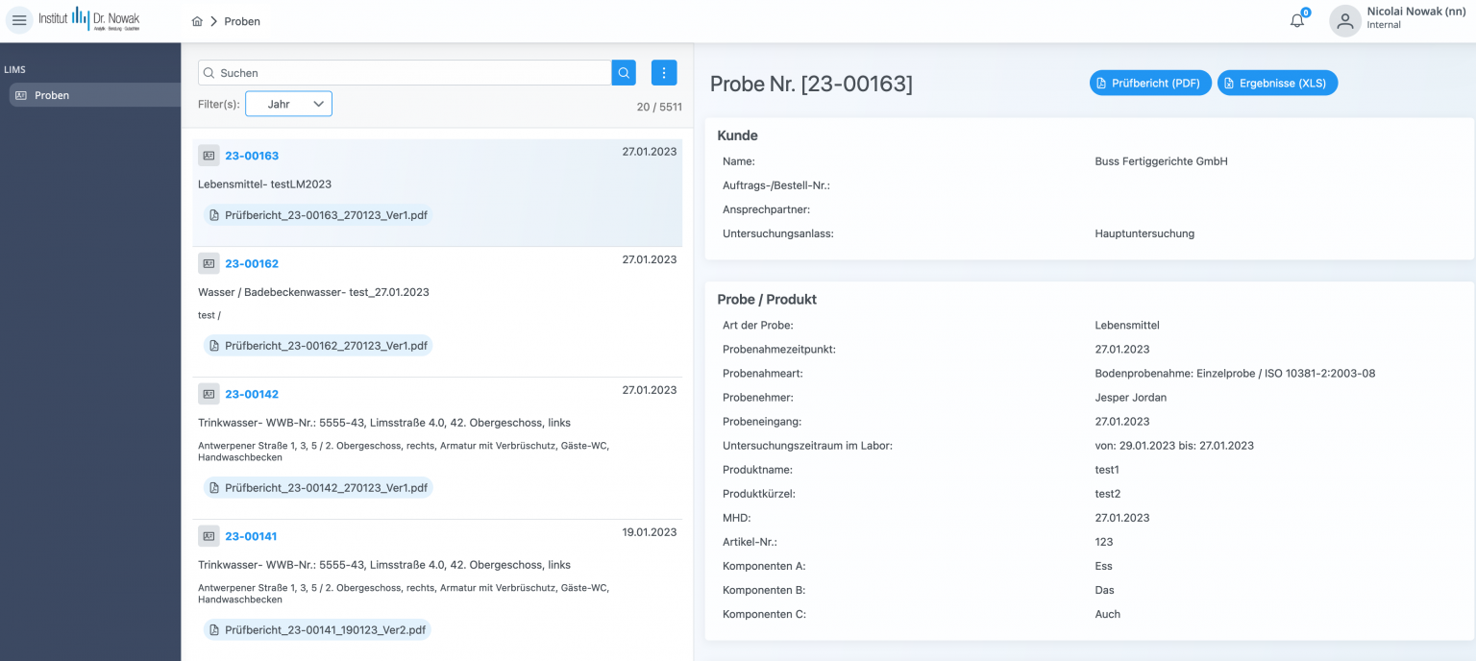Click the Artikel-Nr. value 123
Viewport: 1476px width, 661px height.
point(1104,542)
